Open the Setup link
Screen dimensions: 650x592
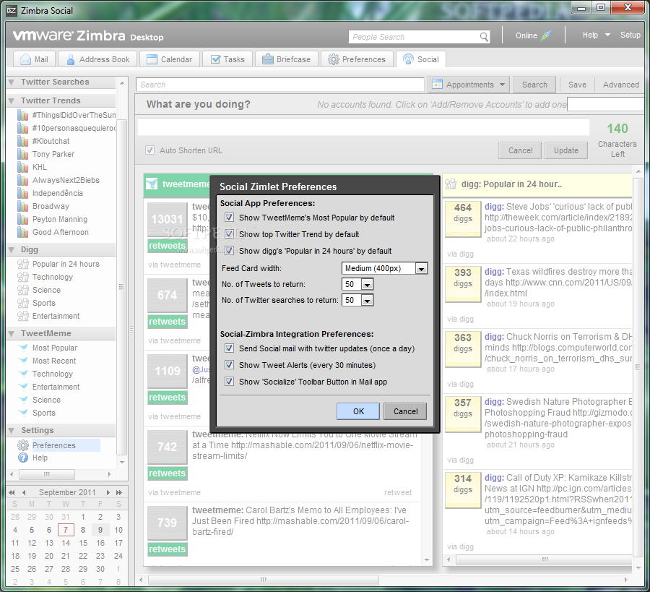[630, 35]
